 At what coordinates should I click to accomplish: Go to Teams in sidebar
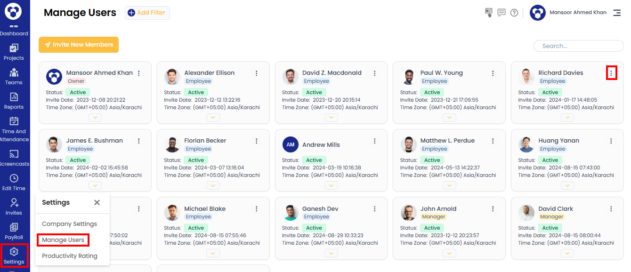coord(14,76)
